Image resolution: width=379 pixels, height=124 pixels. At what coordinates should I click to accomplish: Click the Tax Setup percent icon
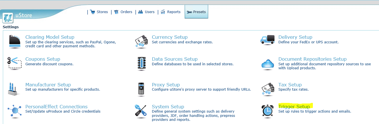pyautogui.click(x=268, y=89)
